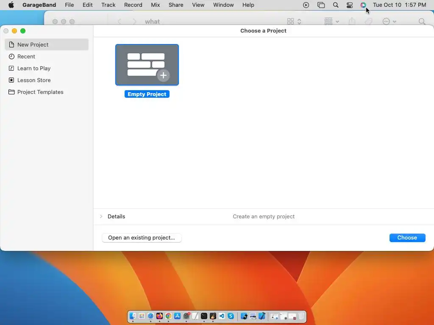
Task: Open the View menu
Action: pos(198,5)
